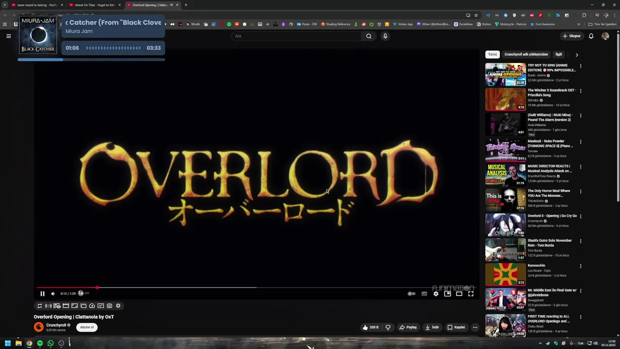This screenshot has width=620, height=349.
Task: Open Windows Start menu
Action: pyautogui.click(x=8, y=343)
